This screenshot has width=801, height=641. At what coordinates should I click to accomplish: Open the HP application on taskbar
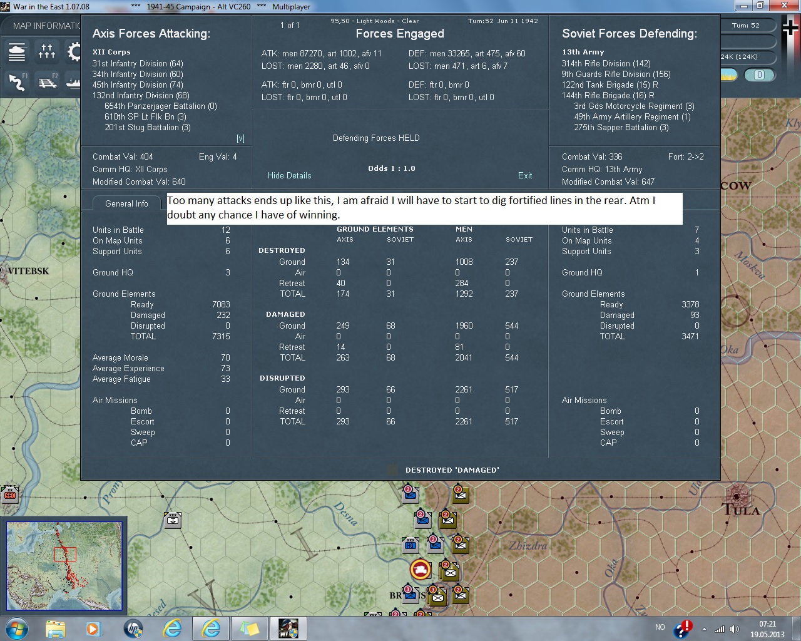(133, 628)
